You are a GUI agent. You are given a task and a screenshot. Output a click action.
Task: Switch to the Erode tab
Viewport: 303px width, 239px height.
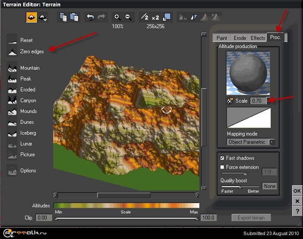coord(240,38)
